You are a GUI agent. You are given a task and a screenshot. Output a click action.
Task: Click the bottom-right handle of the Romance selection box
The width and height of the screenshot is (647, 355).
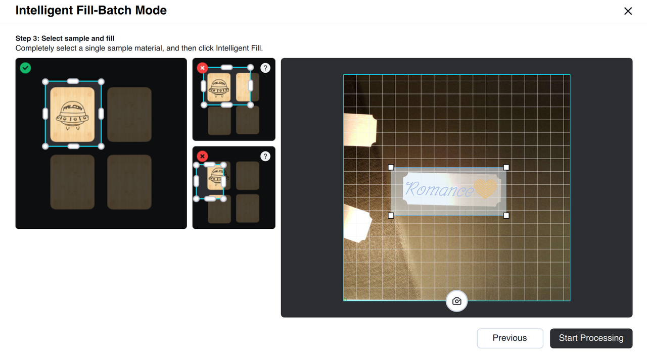tap(506, 216)
